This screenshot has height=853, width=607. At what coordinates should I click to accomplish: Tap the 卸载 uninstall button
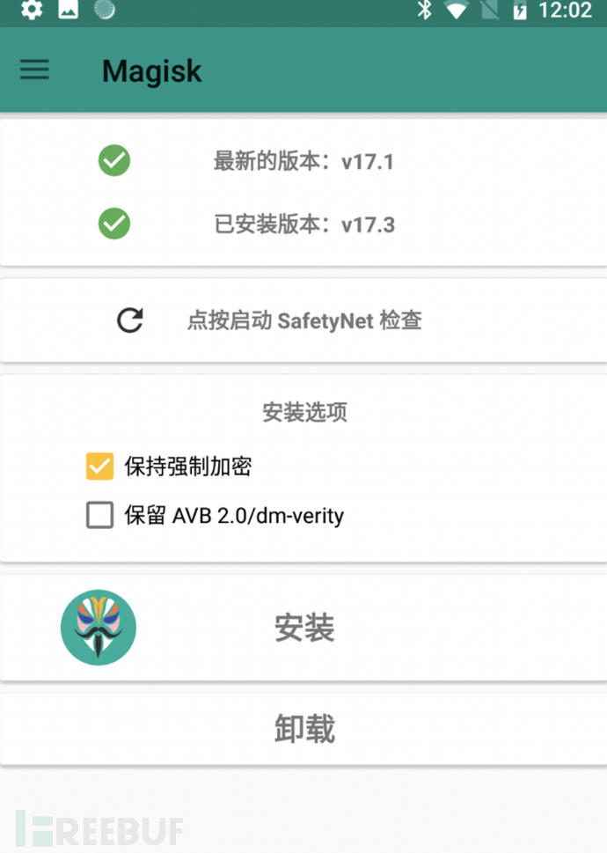coord(303,728)
